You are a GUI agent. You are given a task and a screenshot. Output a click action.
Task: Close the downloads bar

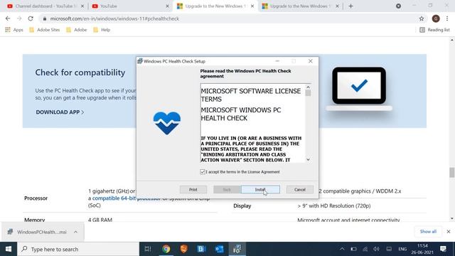(x=449, y=232)
